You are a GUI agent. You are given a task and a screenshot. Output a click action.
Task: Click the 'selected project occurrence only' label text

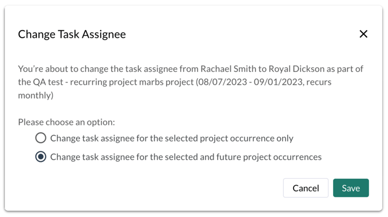tap(172, 138)
